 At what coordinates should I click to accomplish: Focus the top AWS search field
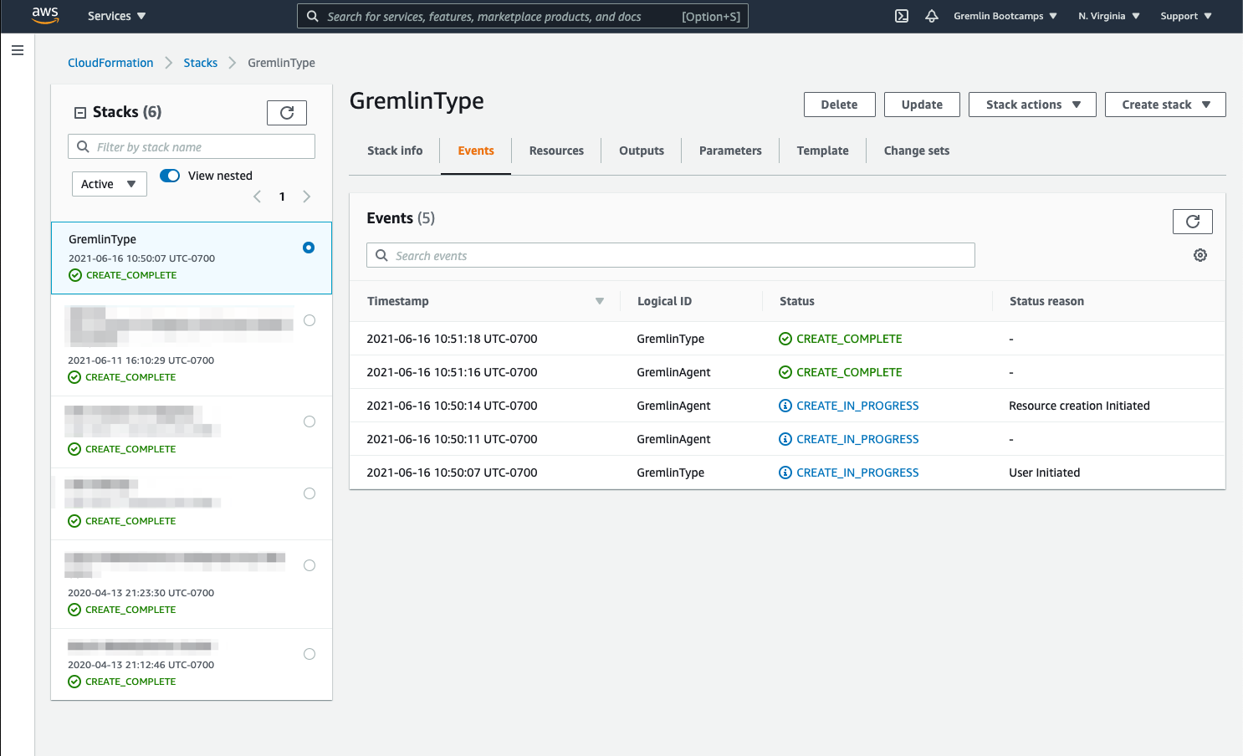[x=523, y=16]
